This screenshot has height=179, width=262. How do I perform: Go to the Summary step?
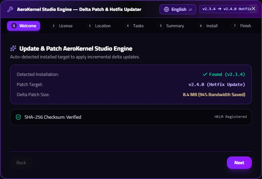click(x=171, y=26)
